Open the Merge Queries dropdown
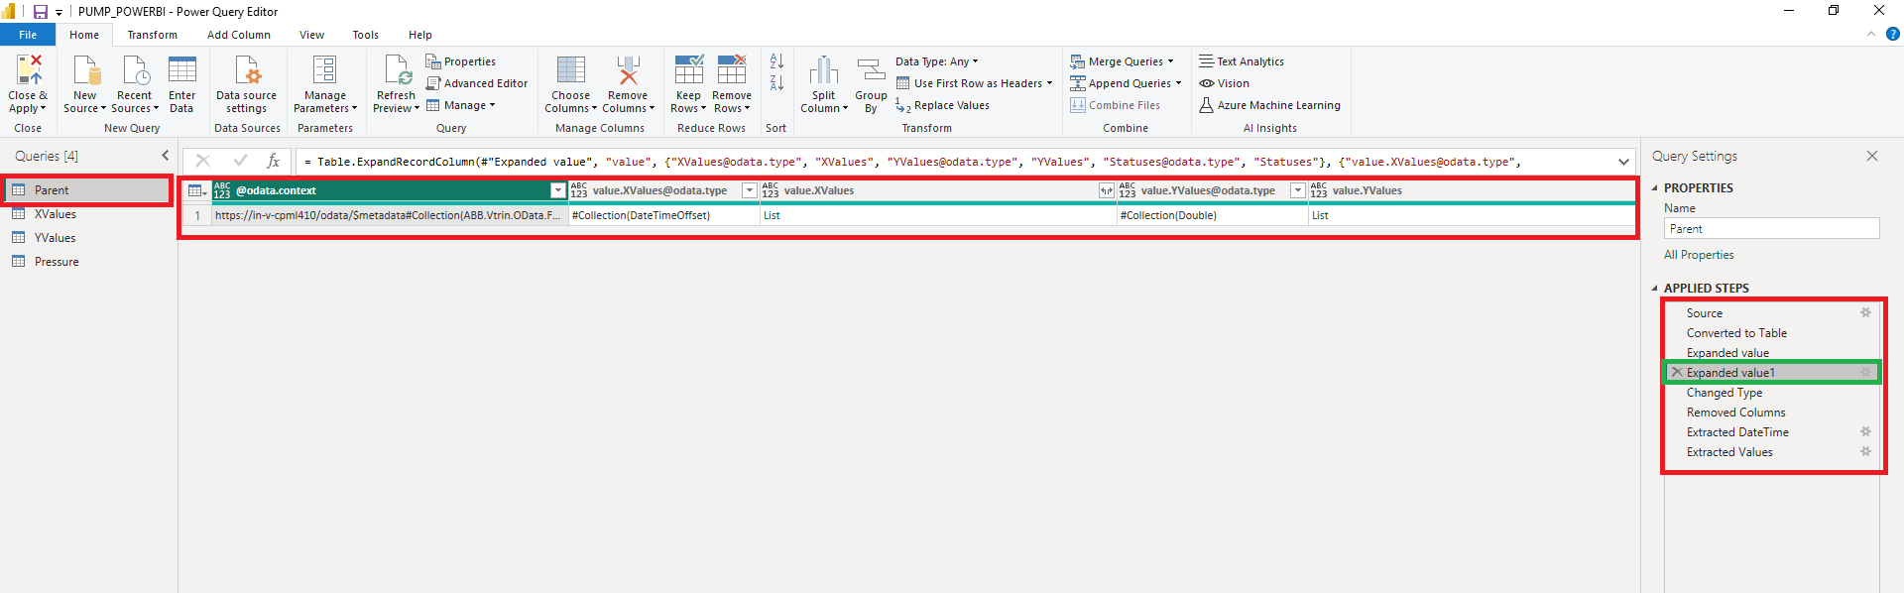The height and width of the screenshot is (593, 1904). tap(1122, 61)
